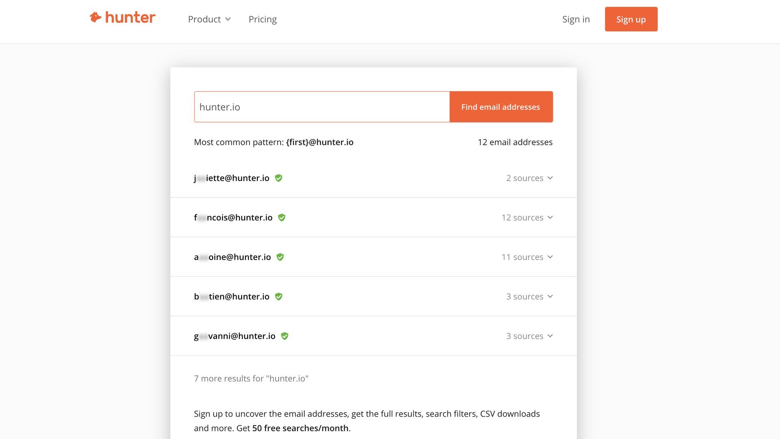The image size is (780, 439).
Task: Click the Sign up button
Action: pyautogui.click(x=631, y=19)
